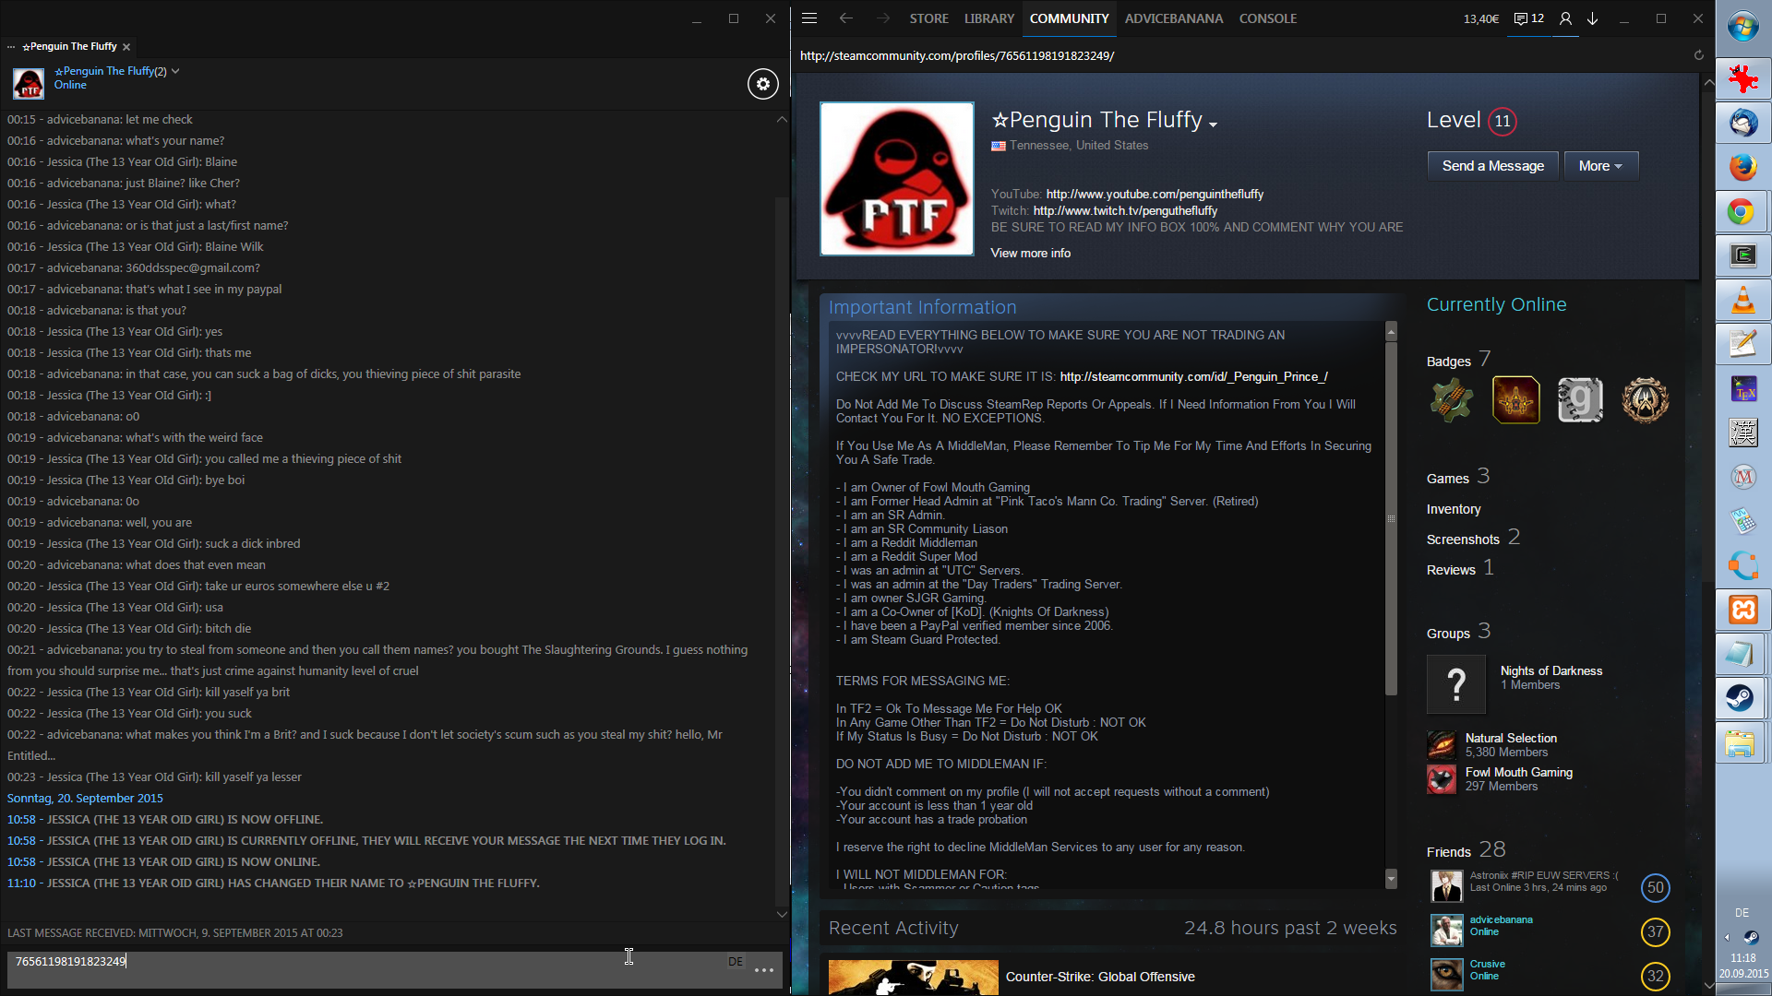Open the Community Leader gold badge
Viewport: 1772px width, 996px height.
(1515, 400)
